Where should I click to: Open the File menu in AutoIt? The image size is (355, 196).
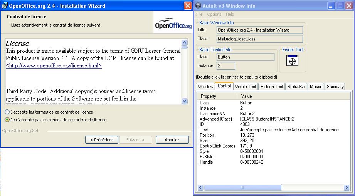(199, 14)
